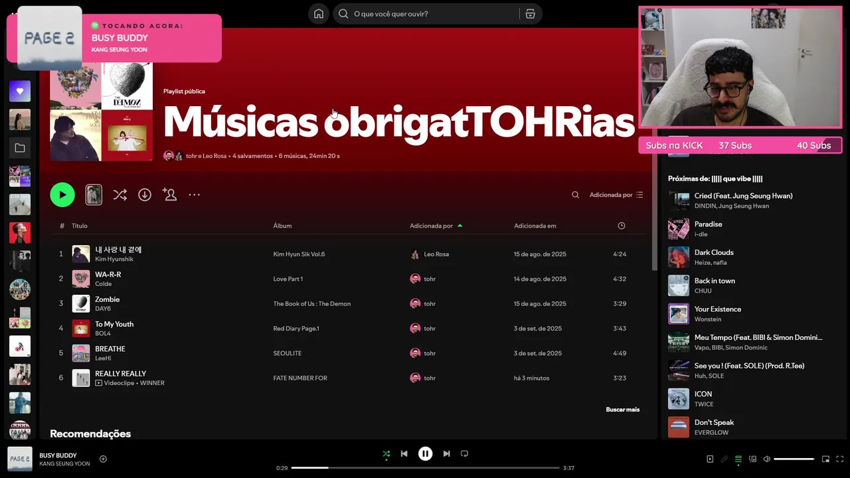Screen dimensions: 850x478
Task: Open Connect to a device icon
Action: point(752,459)
